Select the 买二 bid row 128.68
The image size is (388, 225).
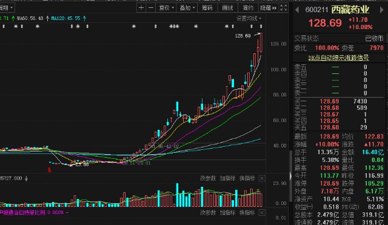338,108
